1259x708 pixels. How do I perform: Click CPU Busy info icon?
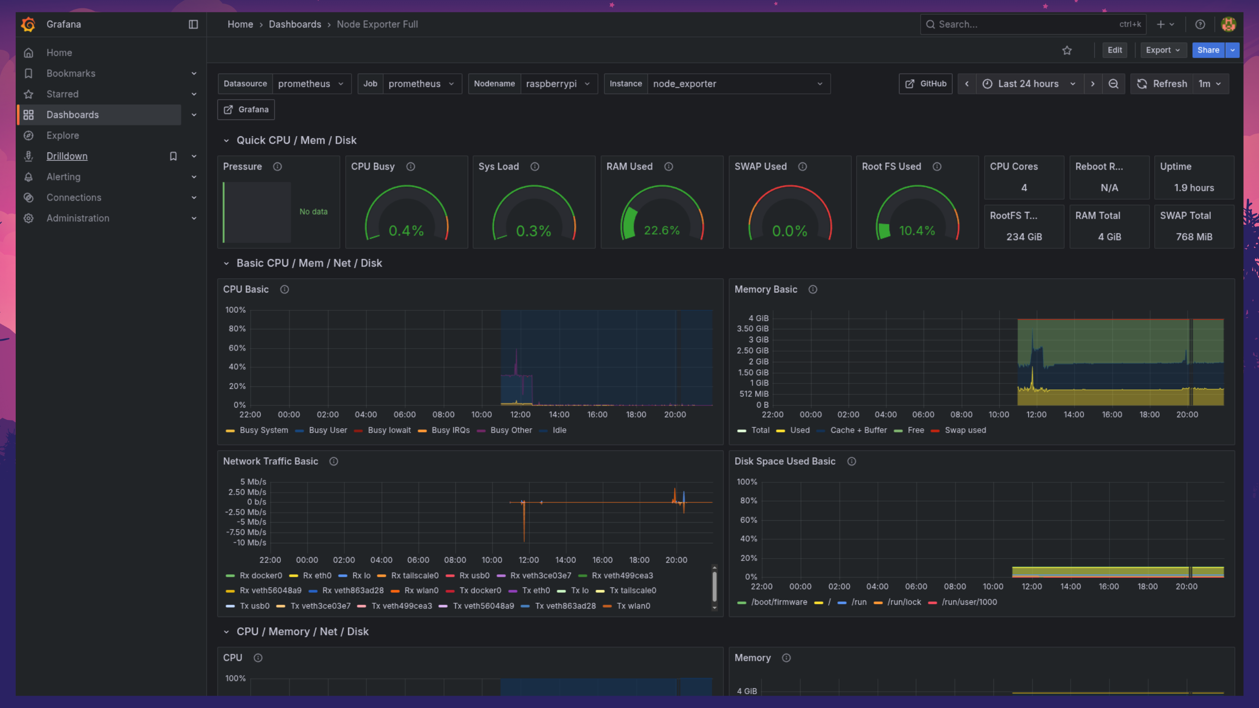point(411,167)
